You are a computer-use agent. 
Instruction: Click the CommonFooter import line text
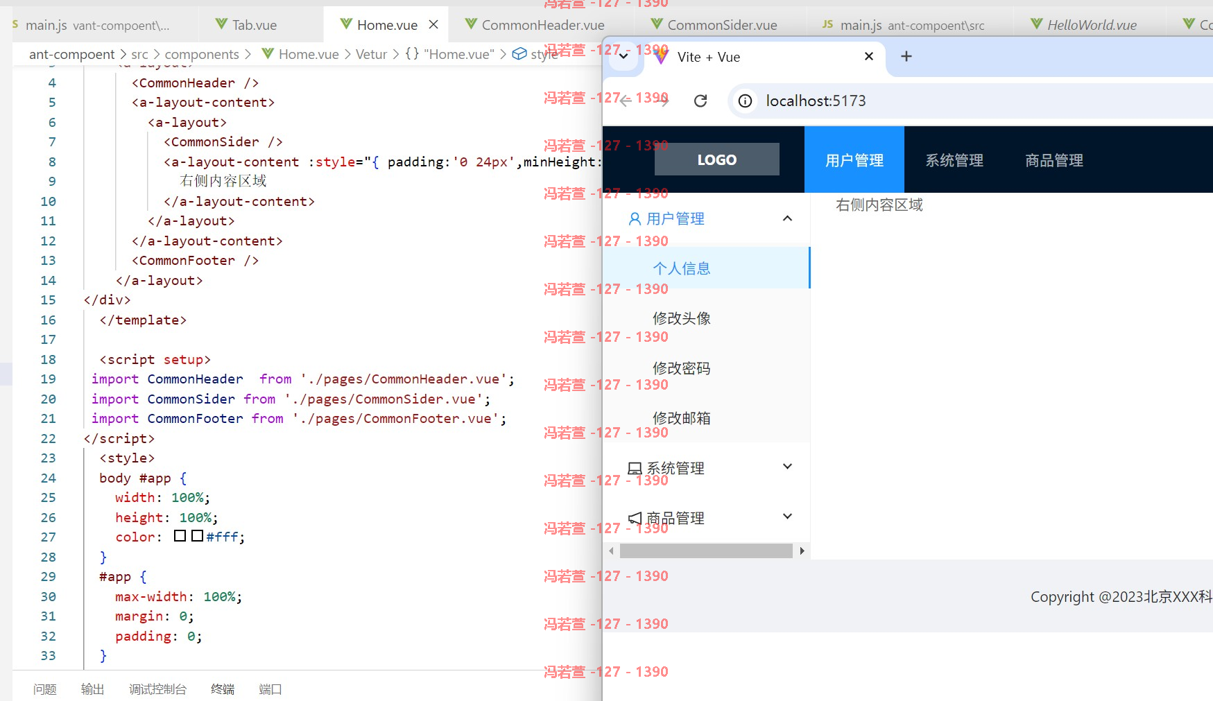click(x=299, y=418)
